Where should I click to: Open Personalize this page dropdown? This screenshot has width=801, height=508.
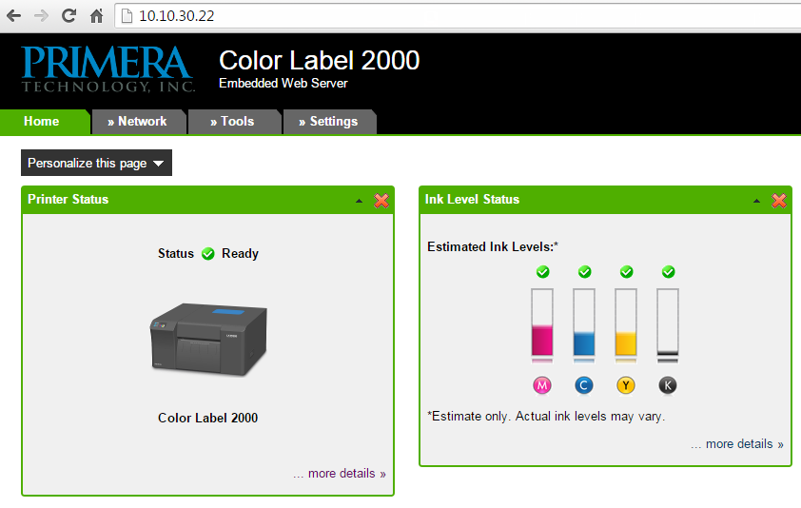(x=96, y=163)
